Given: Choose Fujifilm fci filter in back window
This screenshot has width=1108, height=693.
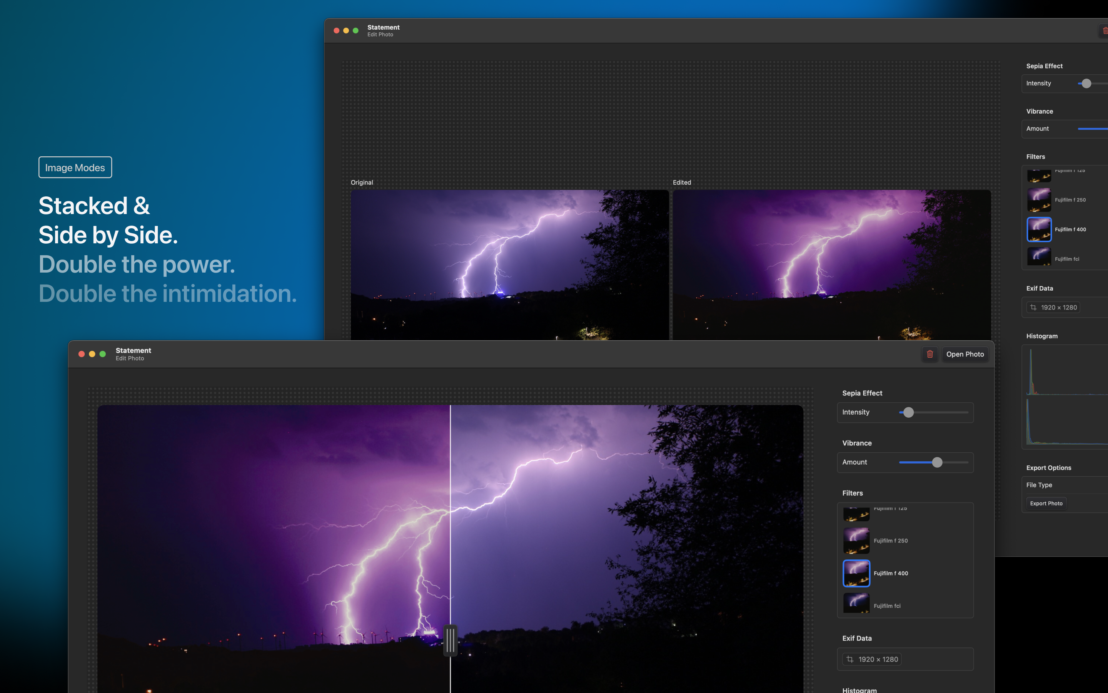Looking at the screenshot, I should coord(1039,257).
